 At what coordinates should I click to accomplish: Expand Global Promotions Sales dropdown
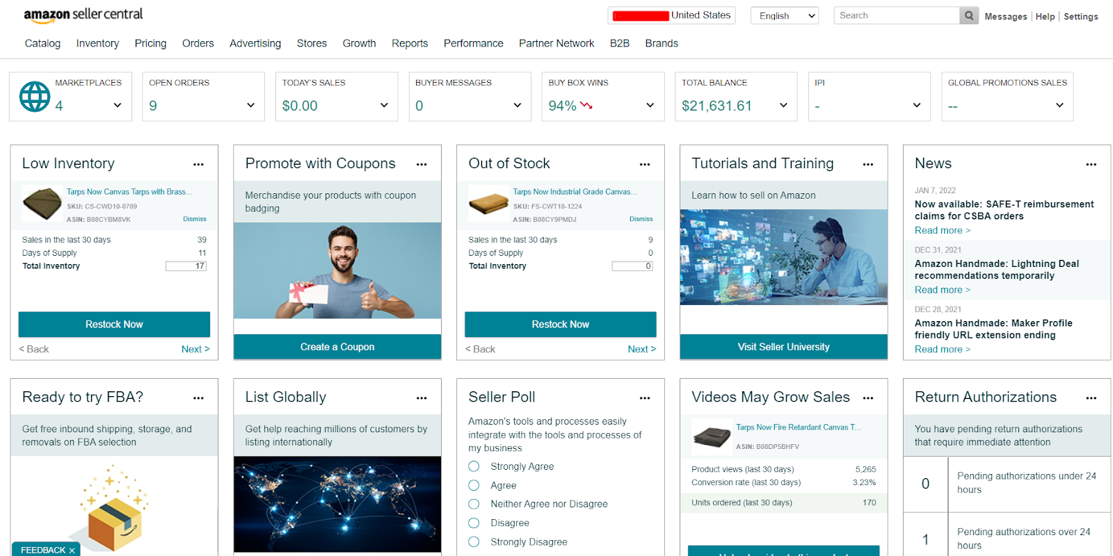[1059, 106]
